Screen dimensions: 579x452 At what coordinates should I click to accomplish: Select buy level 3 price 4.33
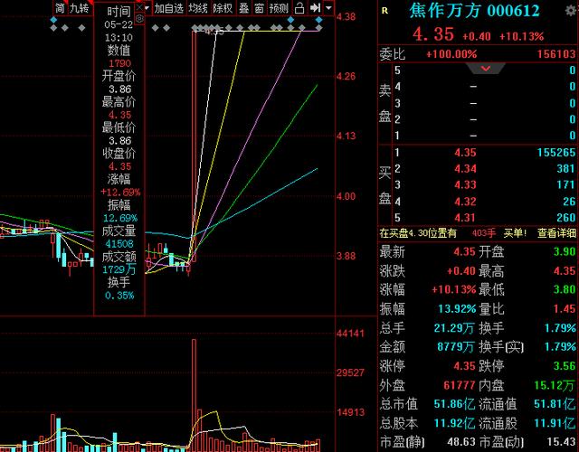(x=465, y=184)
